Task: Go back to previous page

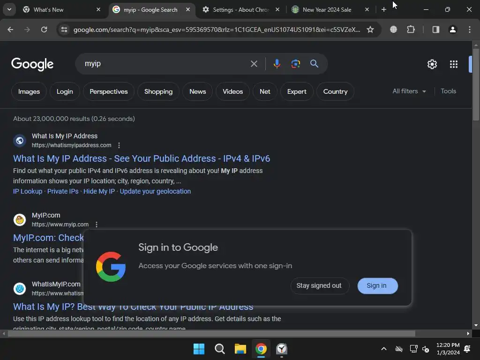Action: 10,30
